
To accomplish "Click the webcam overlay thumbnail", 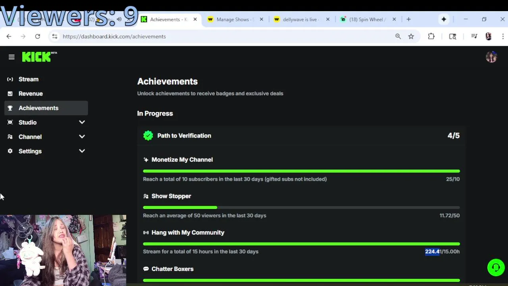I will click(63, 251).
